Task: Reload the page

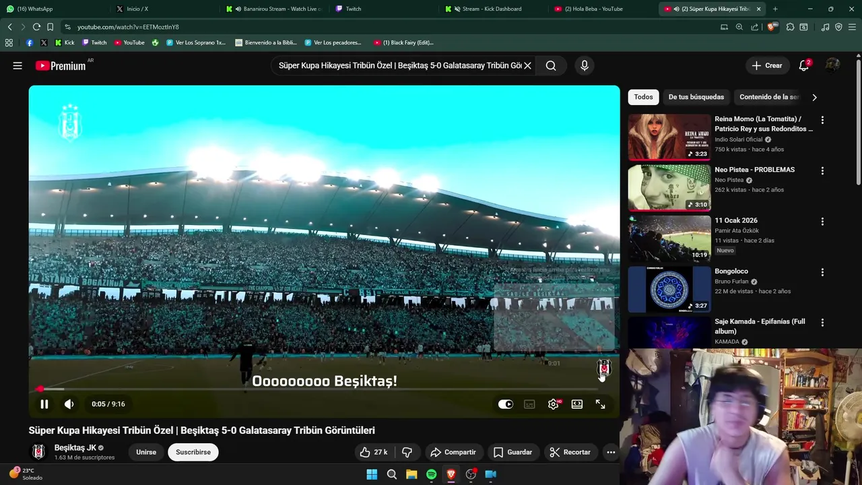Action: click(x=36, y=27)
